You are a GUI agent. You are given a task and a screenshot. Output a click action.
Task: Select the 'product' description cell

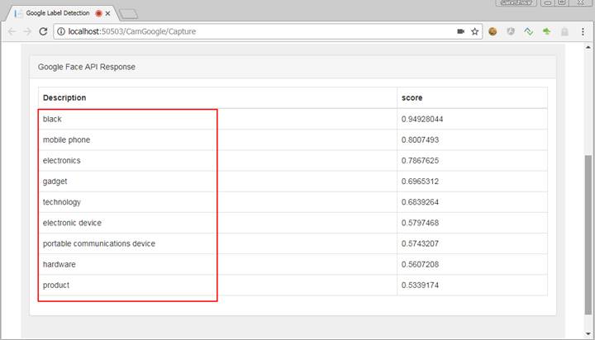[217, 285]
